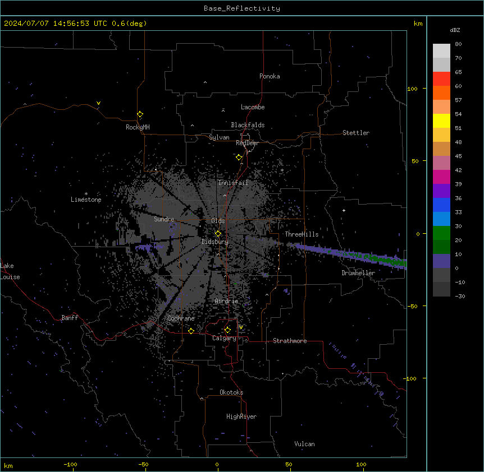Click the dBZ legend heading
Viewport: 484px width, 472px height.
coord(455,30)
